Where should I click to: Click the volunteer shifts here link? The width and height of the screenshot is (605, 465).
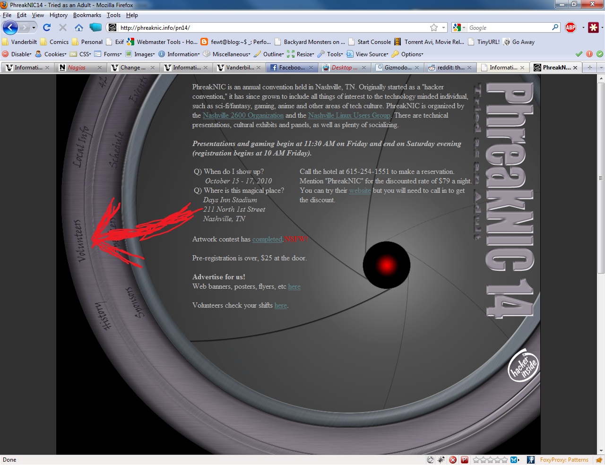(281, 305)
